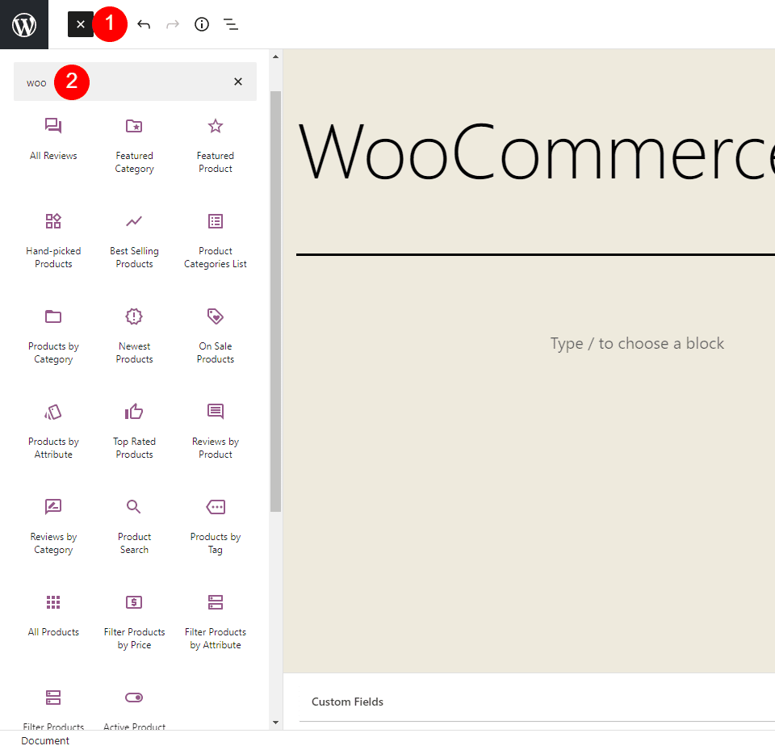Switch to the Document tab at the bottom

(45, 740)
